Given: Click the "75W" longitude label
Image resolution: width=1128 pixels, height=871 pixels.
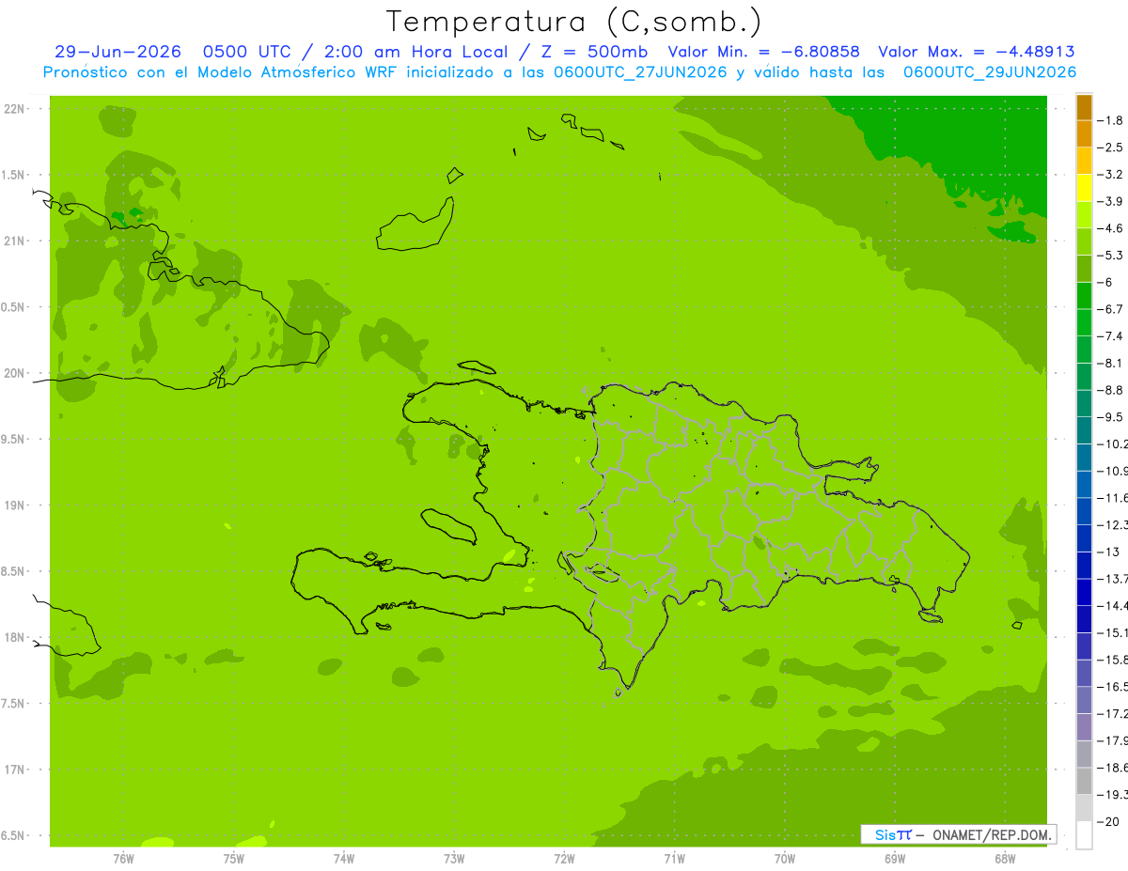Looking at the screenshot, I should [233, 858].
